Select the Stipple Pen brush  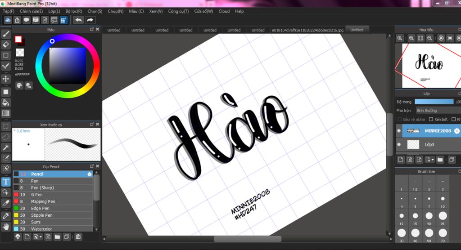pyautogui.click(x=53, y=215)
